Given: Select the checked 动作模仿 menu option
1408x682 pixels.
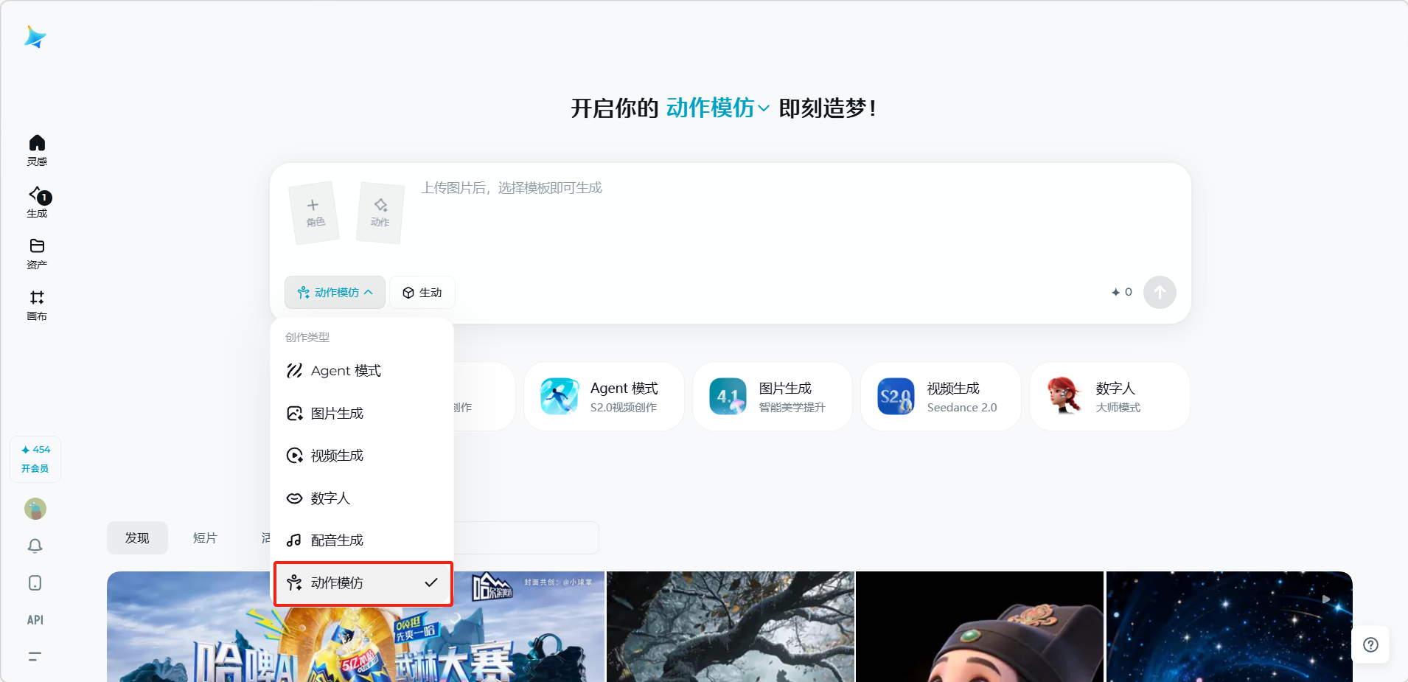Looking at the screenshot, I should click(363, 583).
